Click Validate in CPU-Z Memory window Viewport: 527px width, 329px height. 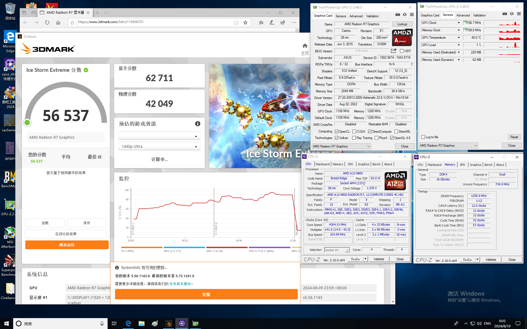[x=491, y=260]
